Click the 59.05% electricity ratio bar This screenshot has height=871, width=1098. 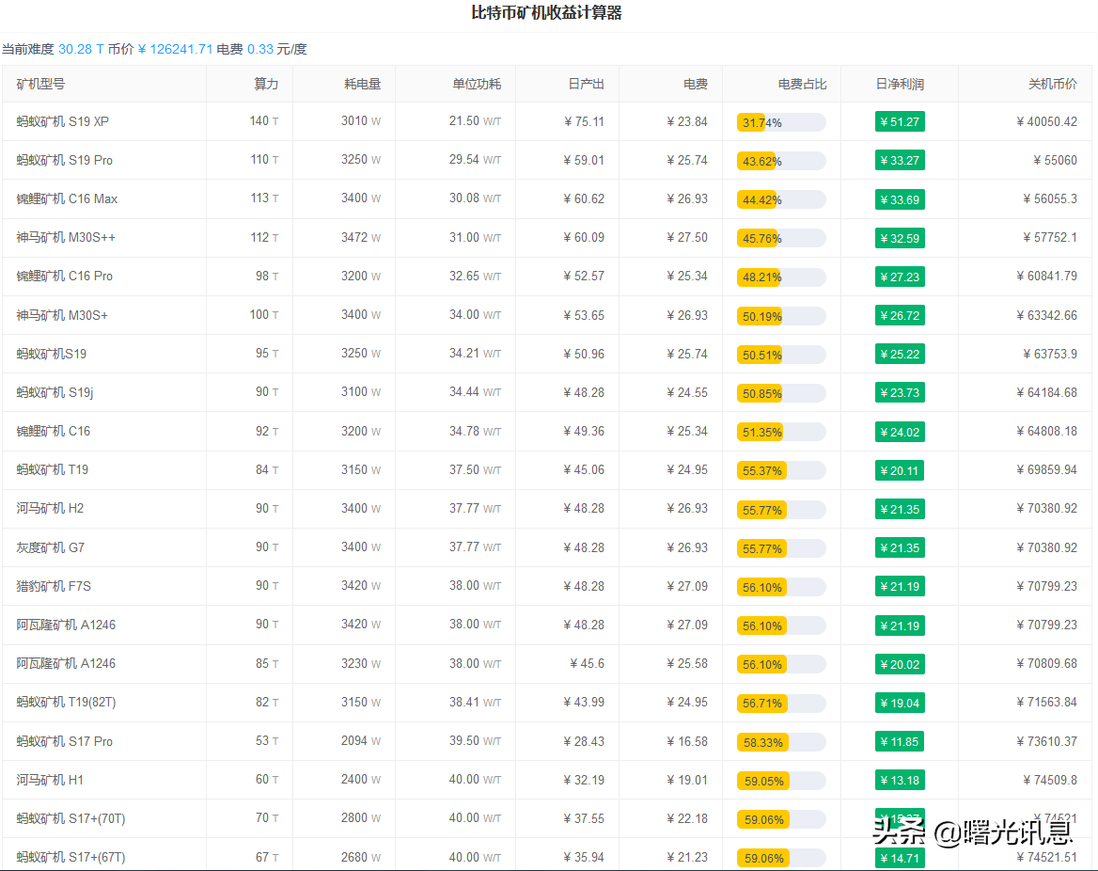(781, 781)
